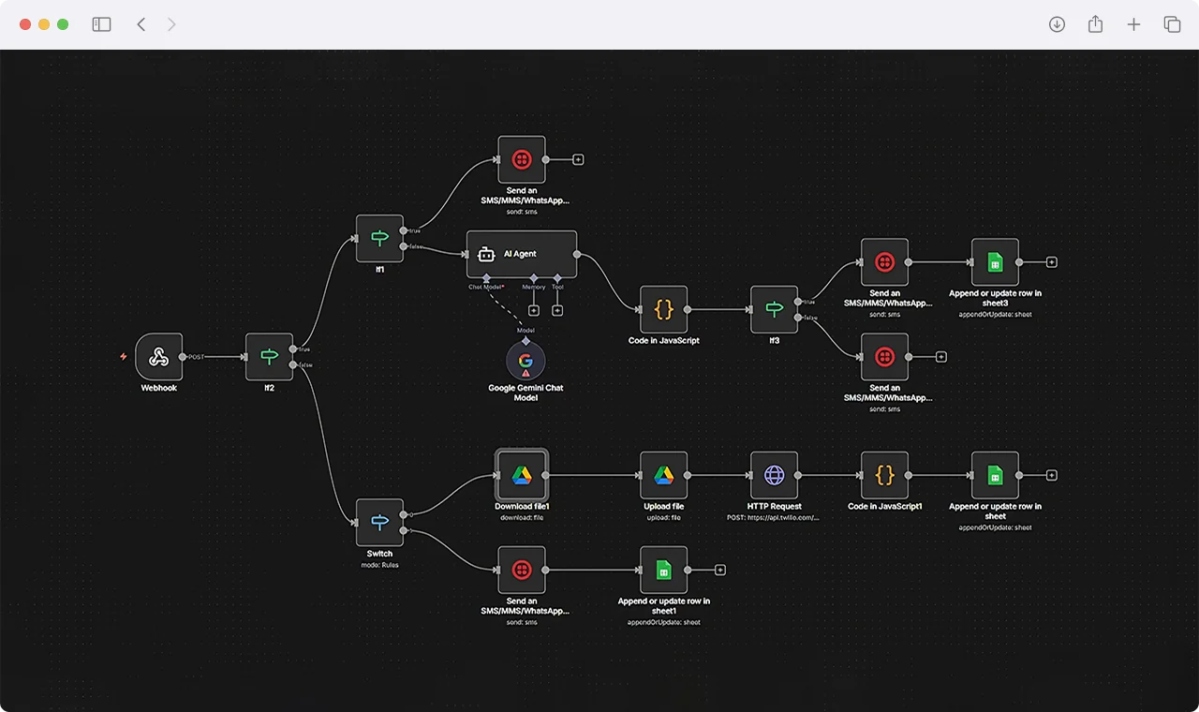This screenshot has width=1199, height=712.
Task: Select the Append or update row in sheet3 icon
Action: (x=996, y=262)
